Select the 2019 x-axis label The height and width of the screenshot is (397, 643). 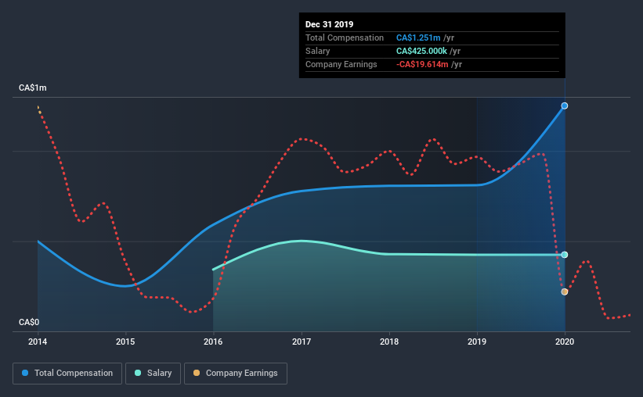477,342
